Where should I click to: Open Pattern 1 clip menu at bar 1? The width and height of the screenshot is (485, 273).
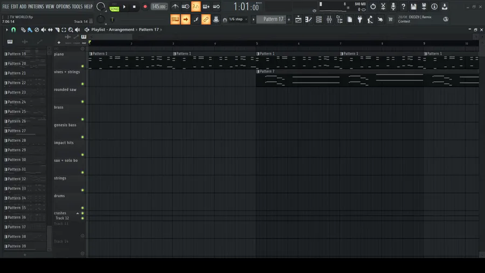pos(91,53)
